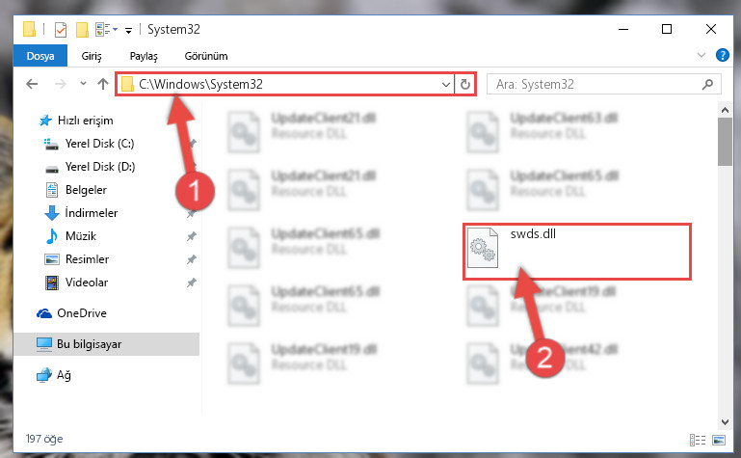Open the Dosya menu tab
The height and width of the screenshot is (458, 741).
click(x=40, y=56)
